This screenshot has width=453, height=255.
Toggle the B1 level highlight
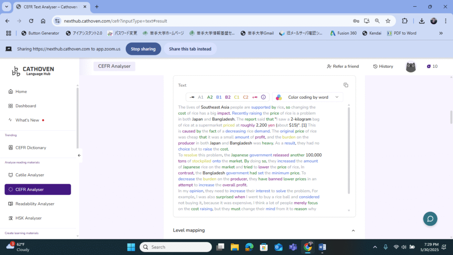pos(219,97)
